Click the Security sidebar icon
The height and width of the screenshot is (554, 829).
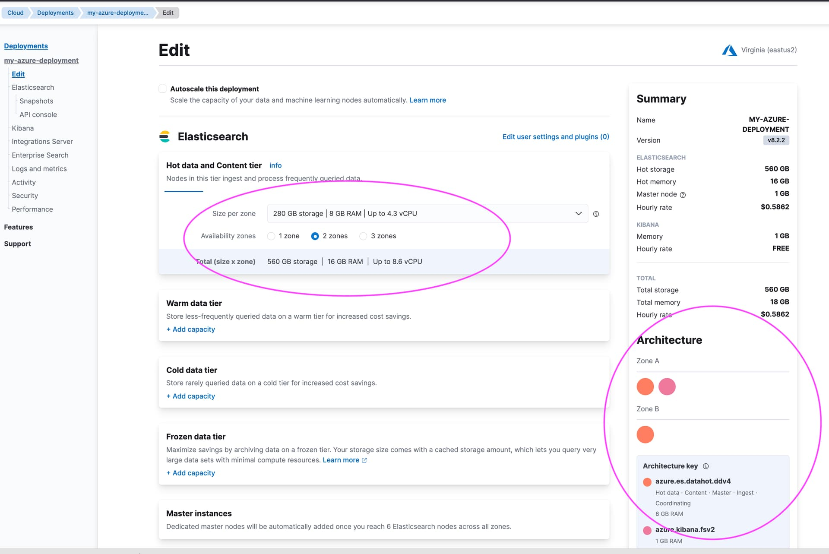point(25,195)
